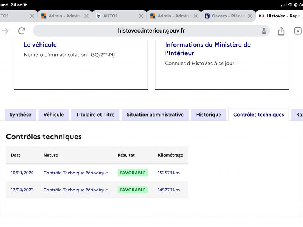The width and height of the screenshot is (303, 227).
Task: Click the Connues d'HistoVec à ce jour text
Action: click(x=200, y=63)
